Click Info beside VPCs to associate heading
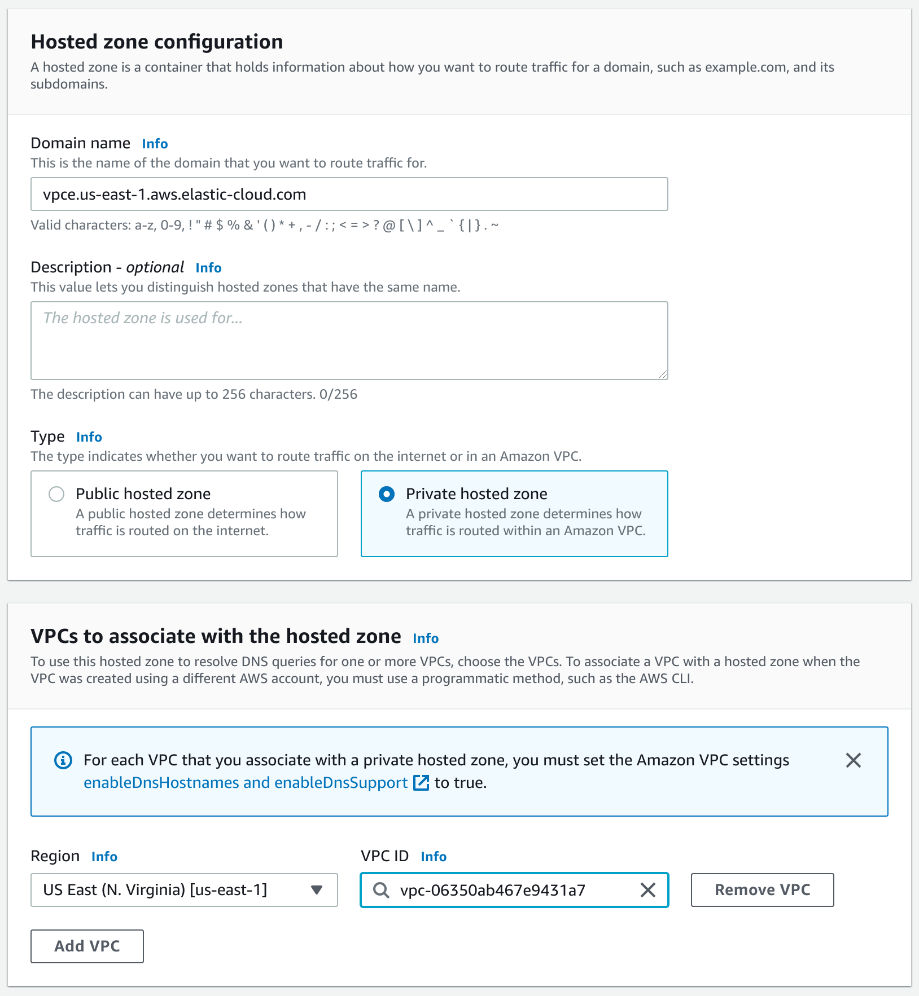The width and height of the screenshot is (919, 996). pos(426,637)
